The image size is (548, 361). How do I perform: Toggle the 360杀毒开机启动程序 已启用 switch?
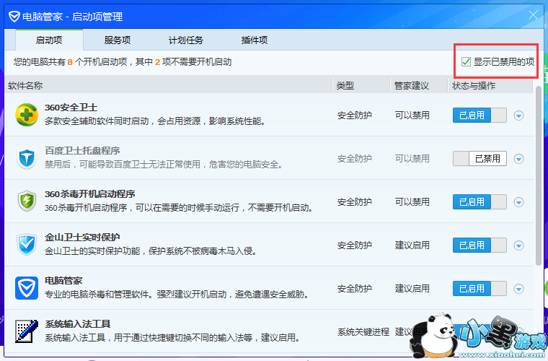479,202
